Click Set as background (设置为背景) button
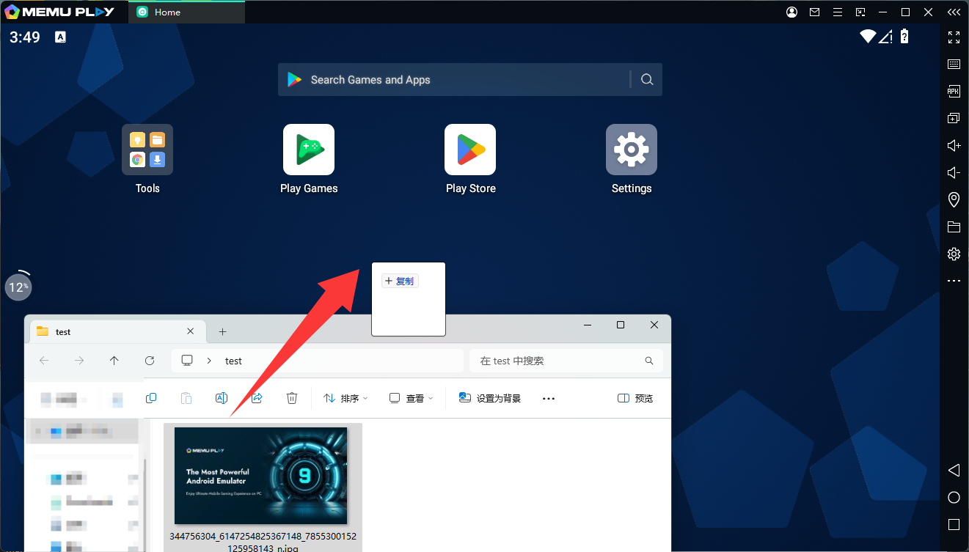The image size is (969, 552). (490, 398)
